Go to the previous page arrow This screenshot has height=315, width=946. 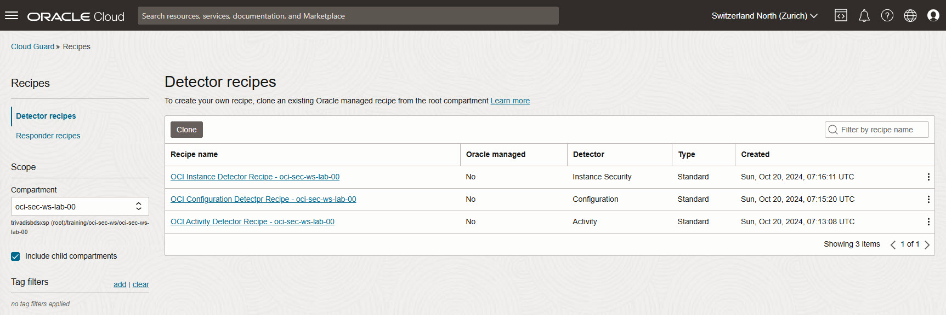(893, 244)
